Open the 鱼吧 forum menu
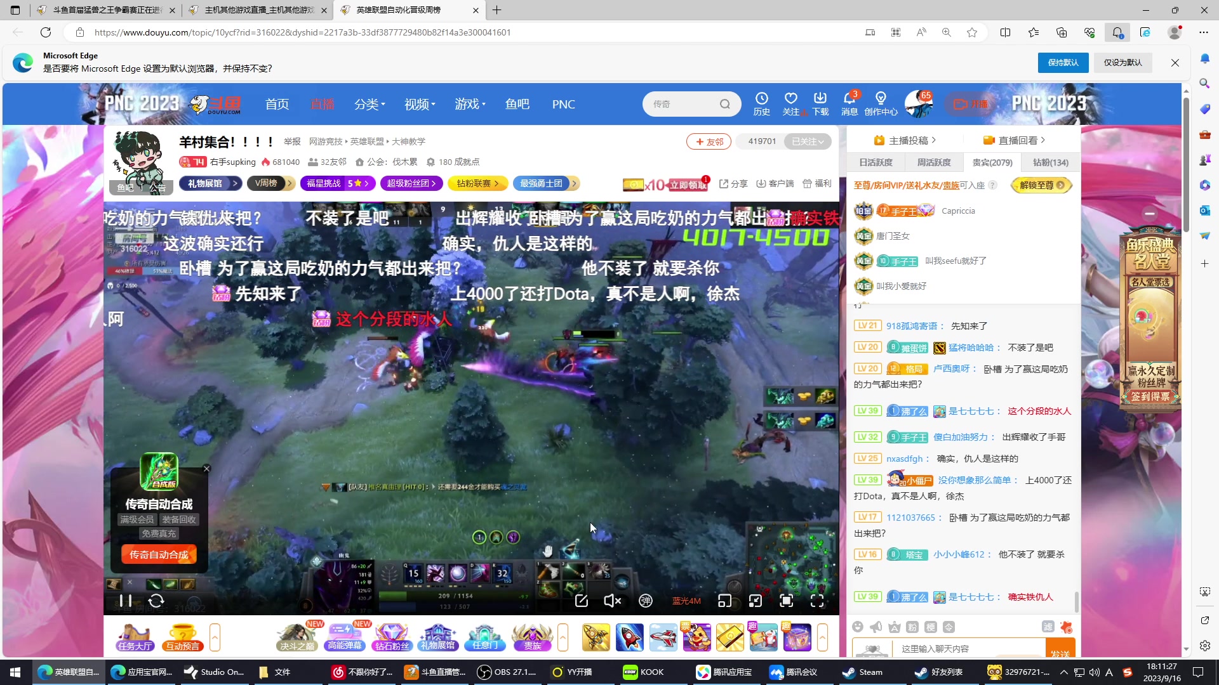1219x685 pixels. point(517,104)
